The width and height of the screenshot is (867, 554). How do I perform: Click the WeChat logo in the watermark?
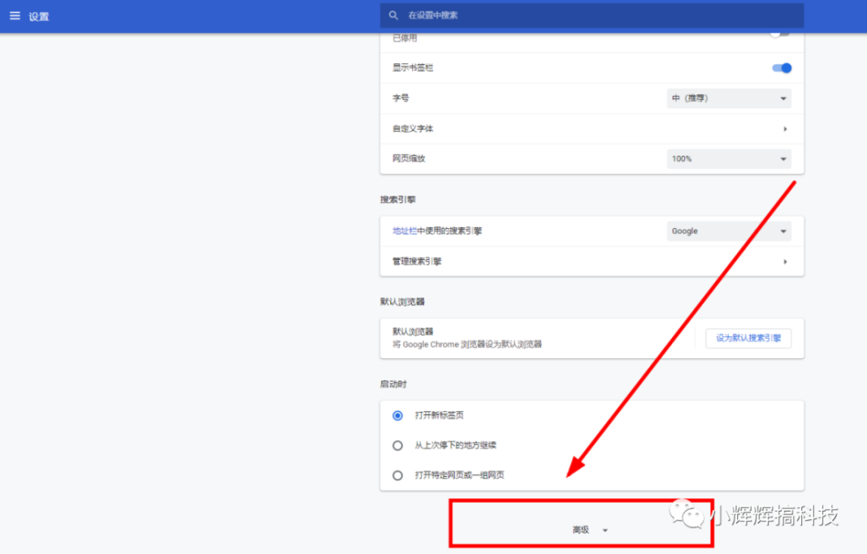(x=694, y=517)
